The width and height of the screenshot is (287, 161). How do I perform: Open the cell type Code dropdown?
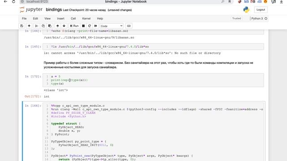(x=112, y=26)
